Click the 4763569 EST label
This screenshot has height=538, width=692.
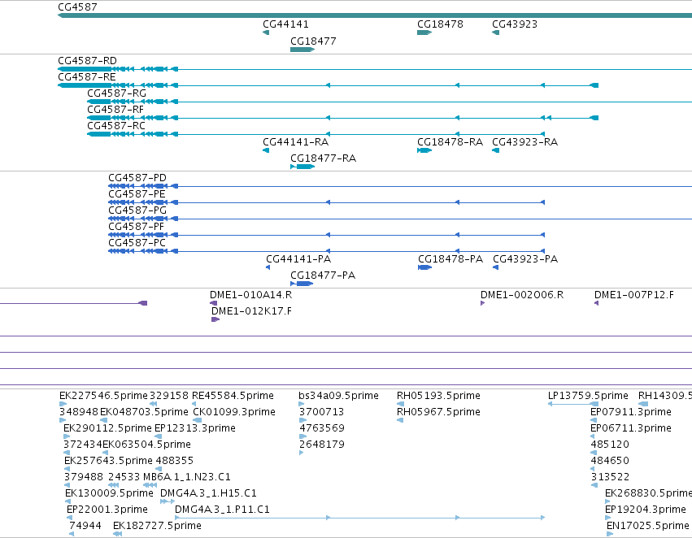tap(322, 428)
